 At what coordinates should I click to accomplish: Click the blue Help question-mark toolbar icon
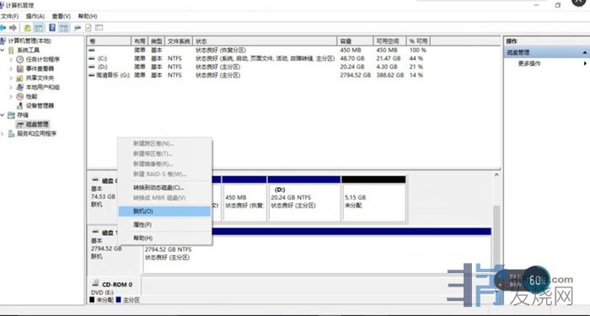(52, 28)
